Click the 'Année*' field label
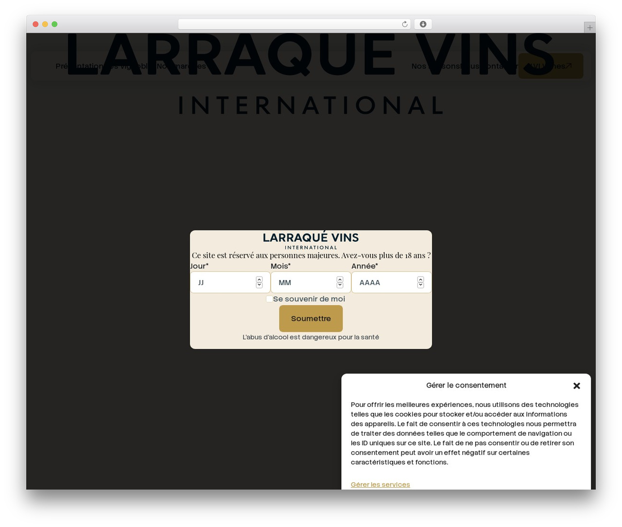The image size is (622, 527). [364, 266]
